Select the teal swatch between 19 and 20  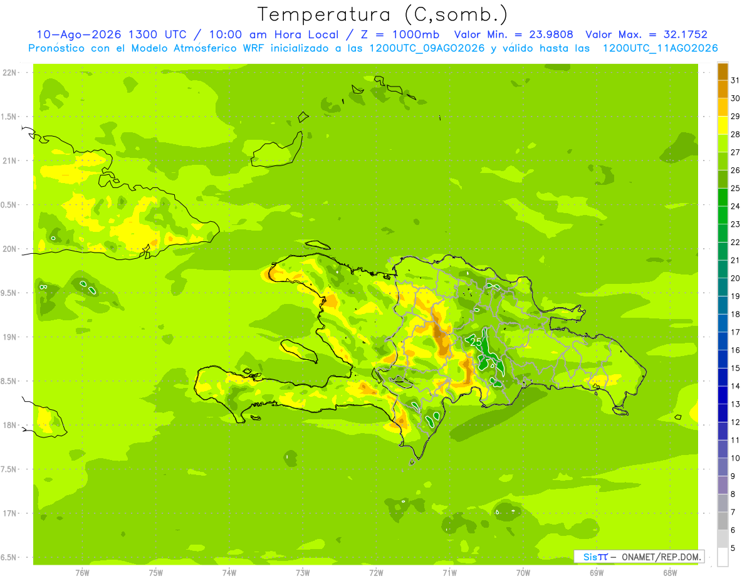(x=723, y=287)
